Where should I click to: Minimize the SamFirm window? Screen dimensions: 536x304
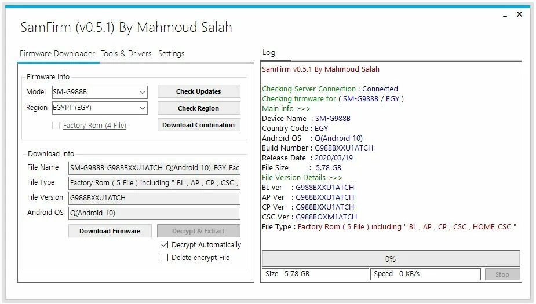(505, 16)
